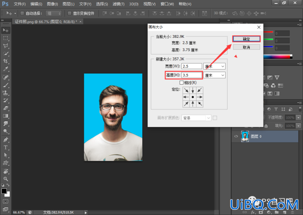Select the Blur tool

point(6,124)
